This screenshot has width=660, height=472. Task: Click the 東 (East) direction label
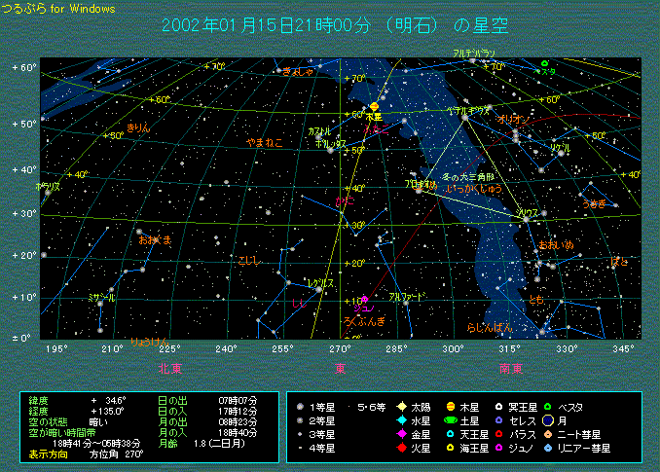(340, 368)
